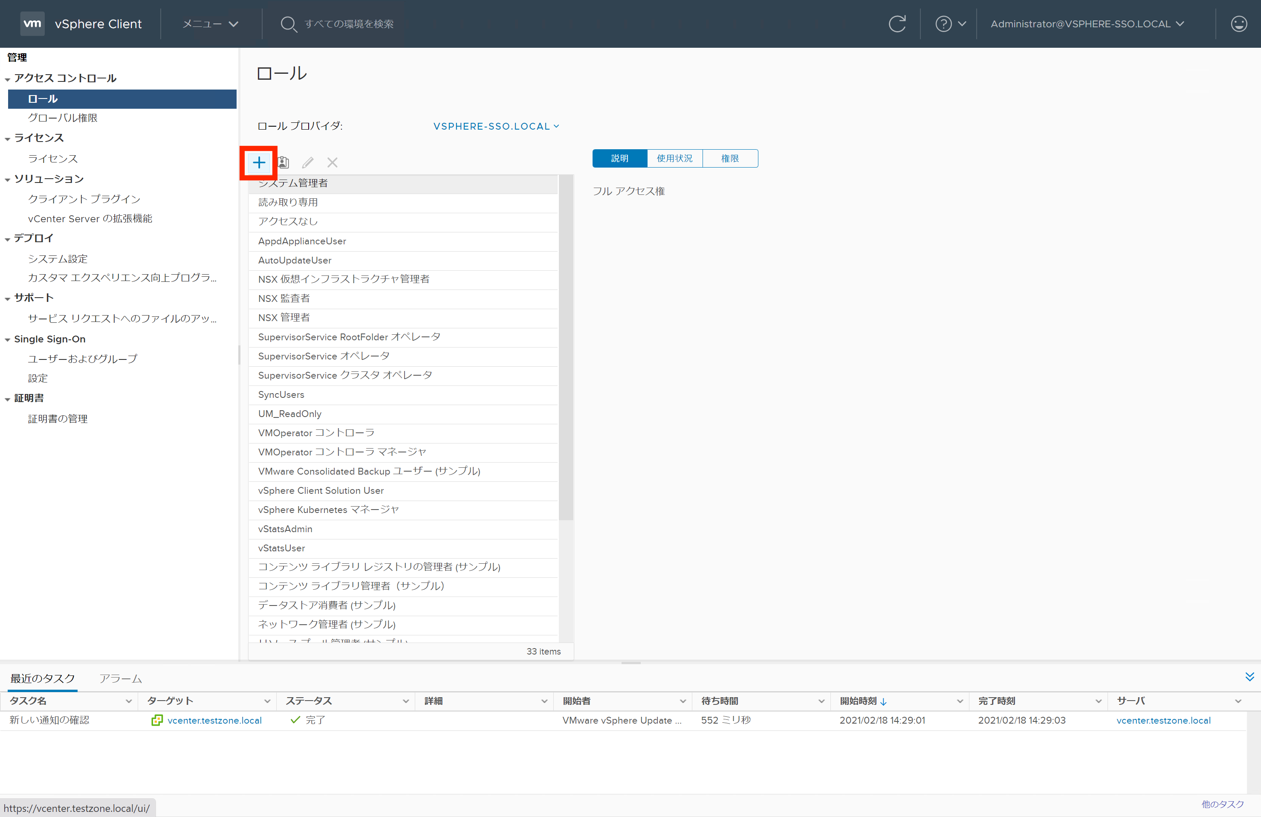
Task: Select the AppdApplianceUser role
Action: pos(403,241)
